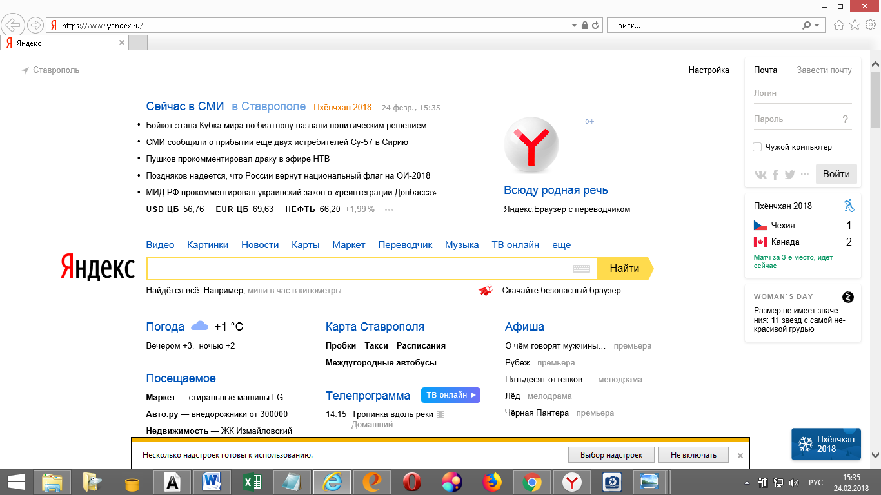Open the Афиша section
Screen dimensions: 881x495
click(x=524, y=327)
